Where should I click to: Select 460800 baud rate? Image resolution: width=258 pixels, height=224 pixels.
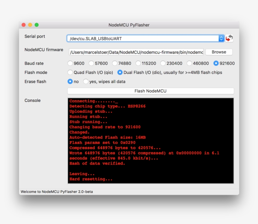pos(189,63)
